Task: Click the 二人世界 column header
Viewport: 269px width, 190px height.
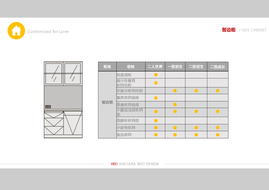Action: [x=155, y=67]
